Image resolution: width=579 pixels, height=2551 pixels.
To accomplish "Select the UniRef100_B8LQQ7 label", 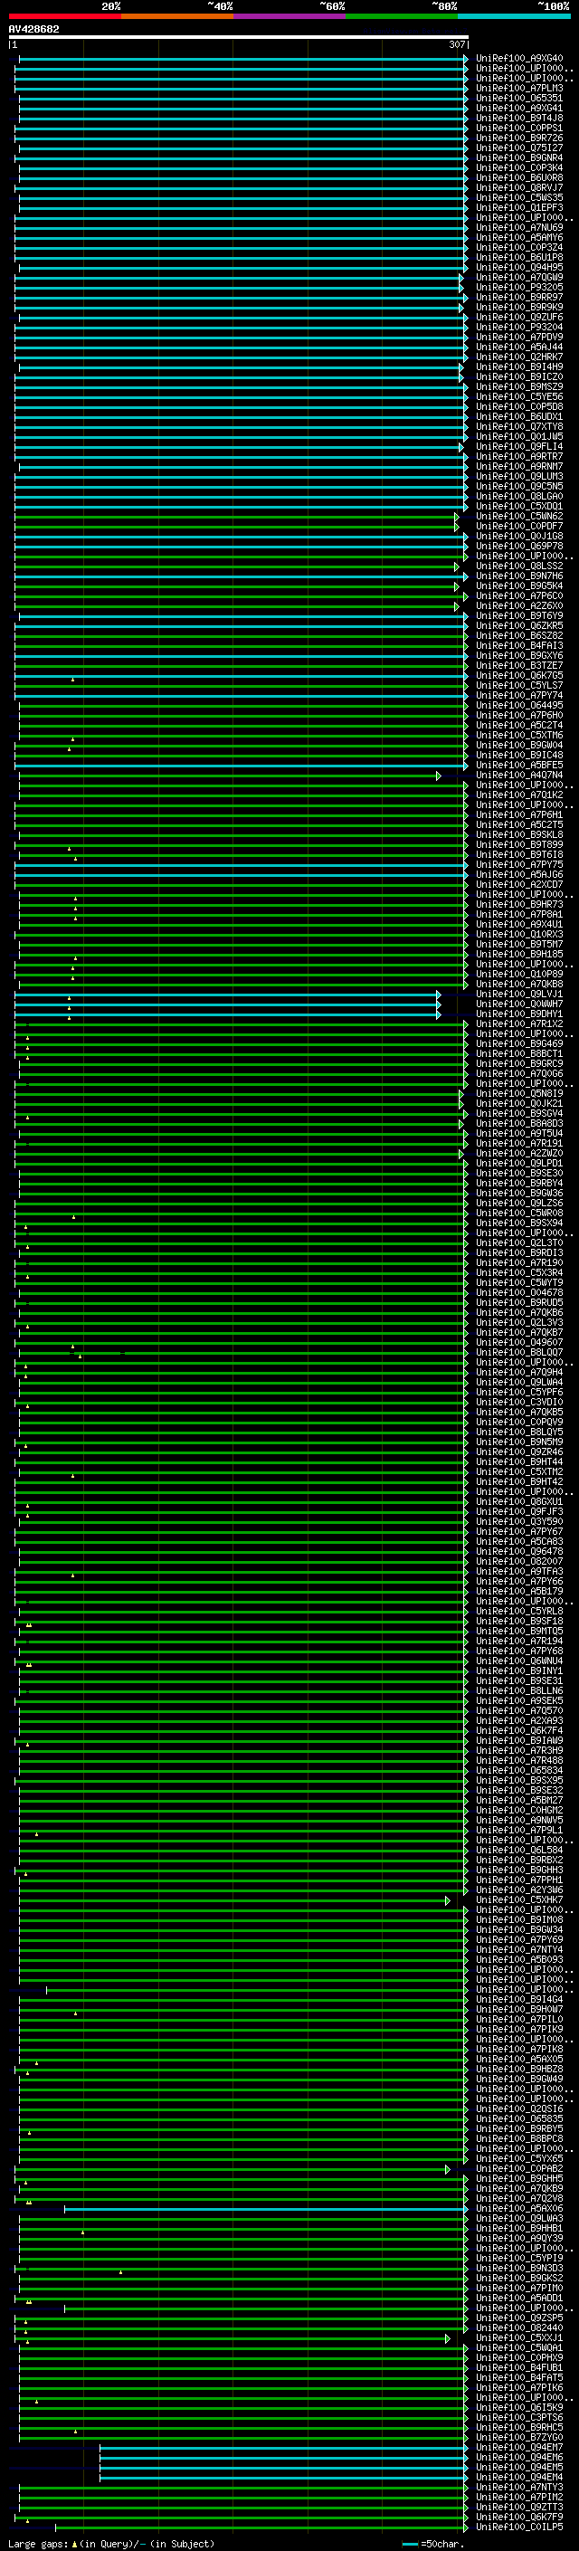I will (518, 1352).
